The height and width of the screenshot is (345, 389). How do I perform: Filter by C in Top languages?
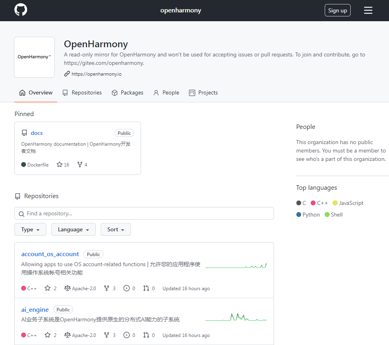pyautogui.click(x=301, y=203)
